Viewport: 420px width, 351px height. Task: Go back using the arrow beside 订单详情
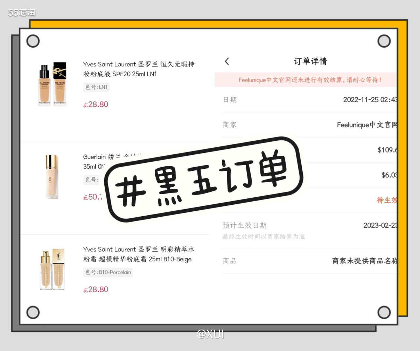pos(227,61)
